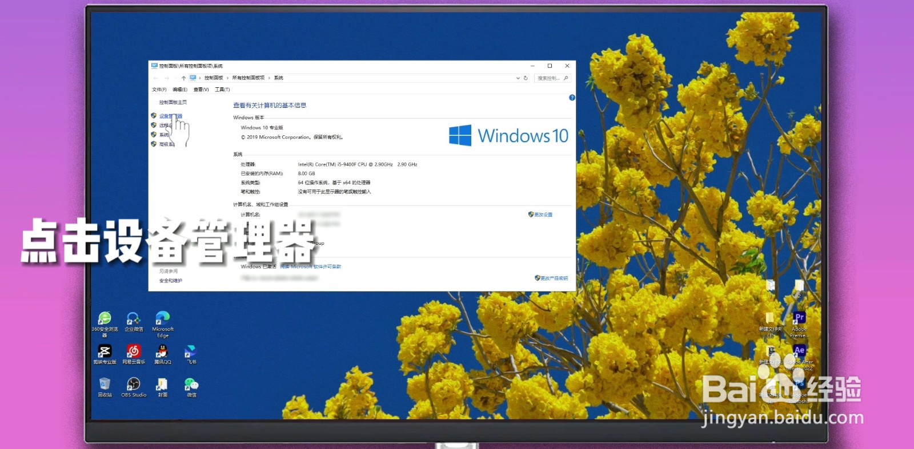Image resolution: width=914 pixels, height=449 pixels.
Task: Minimize the System control panel window
Action: tap(532, 66)
